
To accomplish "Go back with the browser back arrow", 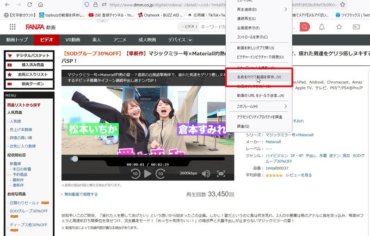I will coord(7,5).
